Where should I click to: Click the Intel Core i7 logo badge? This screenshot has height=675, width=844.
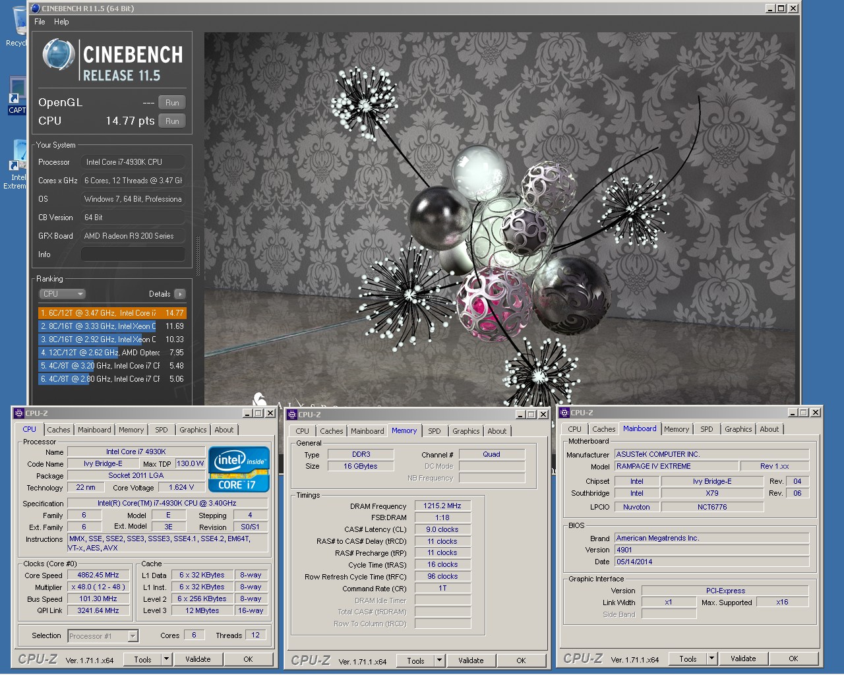239,469
